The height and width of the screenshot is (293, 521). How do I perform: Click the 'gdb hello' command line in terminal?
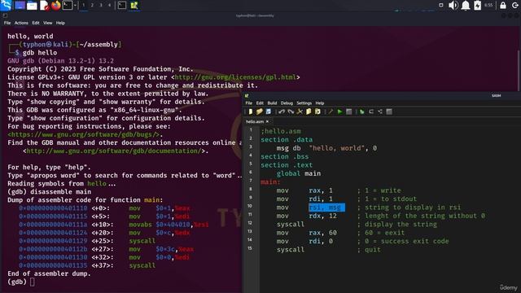pos(40,52)
